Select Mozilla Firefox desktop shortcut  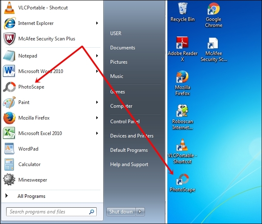tap(182, 83)
